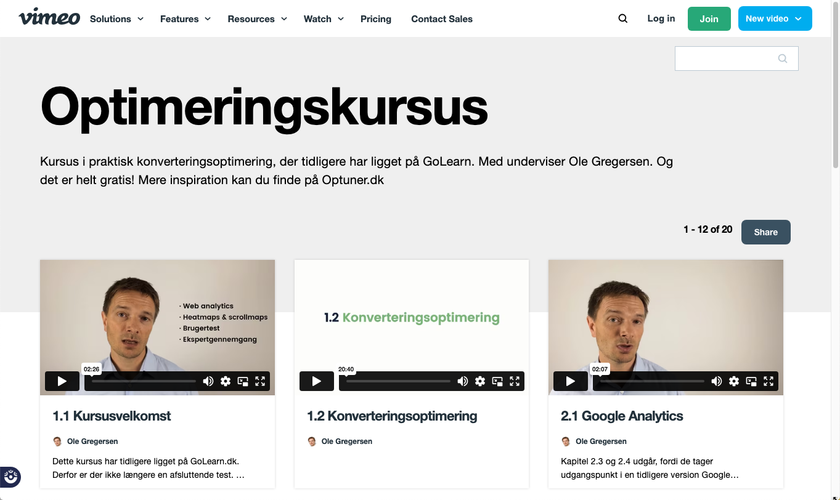The height and width of the screenshot is (500, 840).
Task: Click Ole Gregersen avatar under 2.1 Google Analytics
Action: point(566,442)
